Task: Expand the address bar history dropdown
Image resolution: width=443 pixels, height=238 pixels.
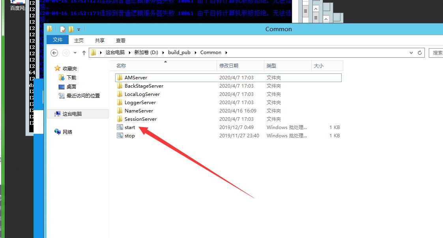Action: tap(411, 52)
